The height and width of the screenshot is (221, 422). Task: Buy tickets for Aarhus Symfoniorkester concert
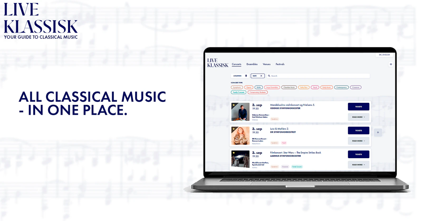click(x=359, y=154)
